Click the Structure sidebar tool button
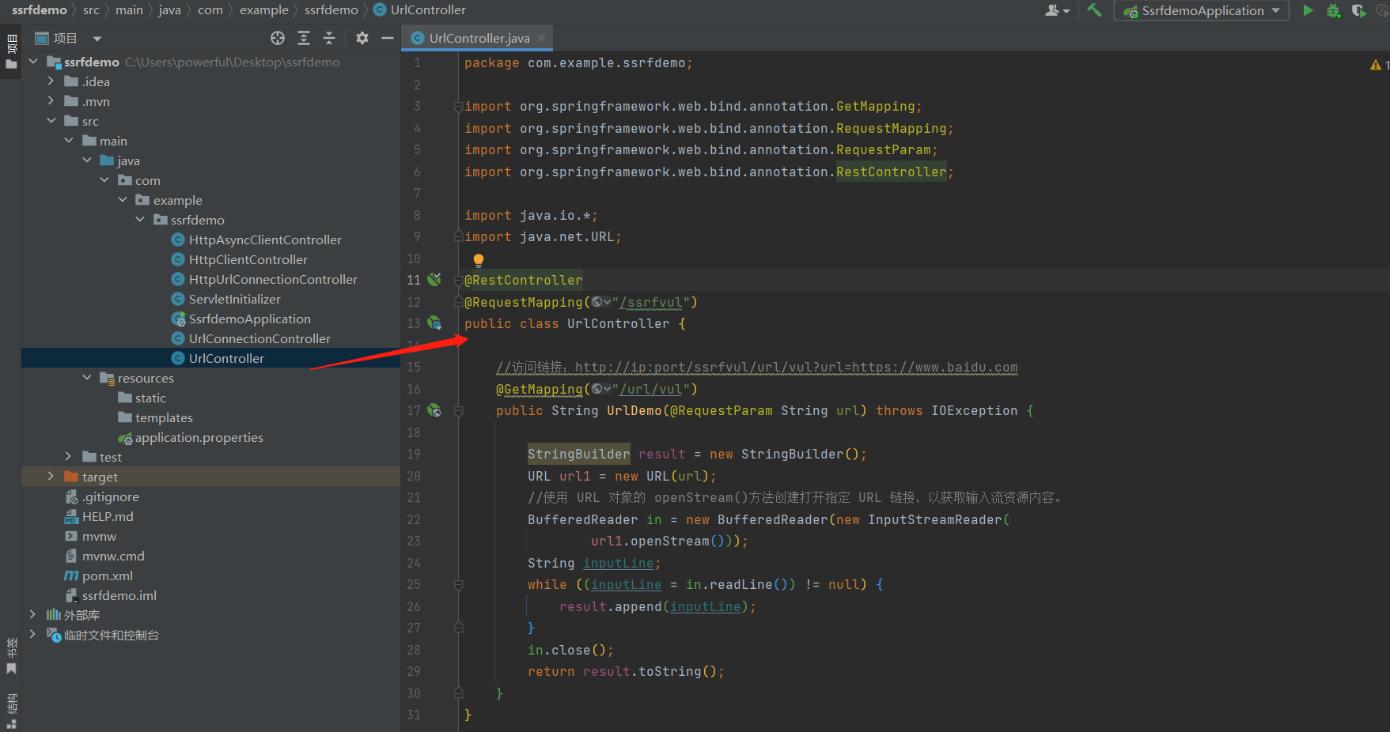The height and width of the screenshot is (732, 1390). point(11,711)
